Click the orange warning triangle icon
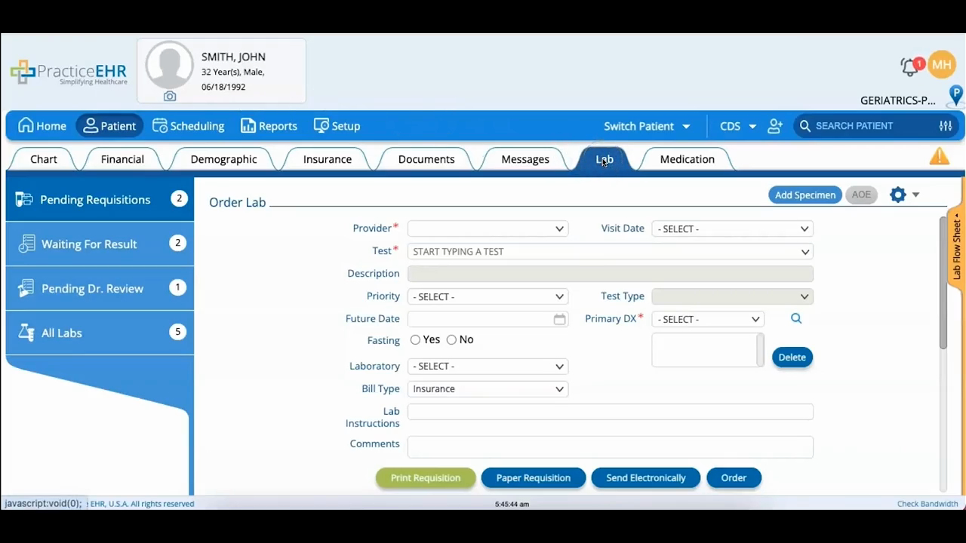The image size is (966, 543). pyautogui.click(x=940, y=156)
